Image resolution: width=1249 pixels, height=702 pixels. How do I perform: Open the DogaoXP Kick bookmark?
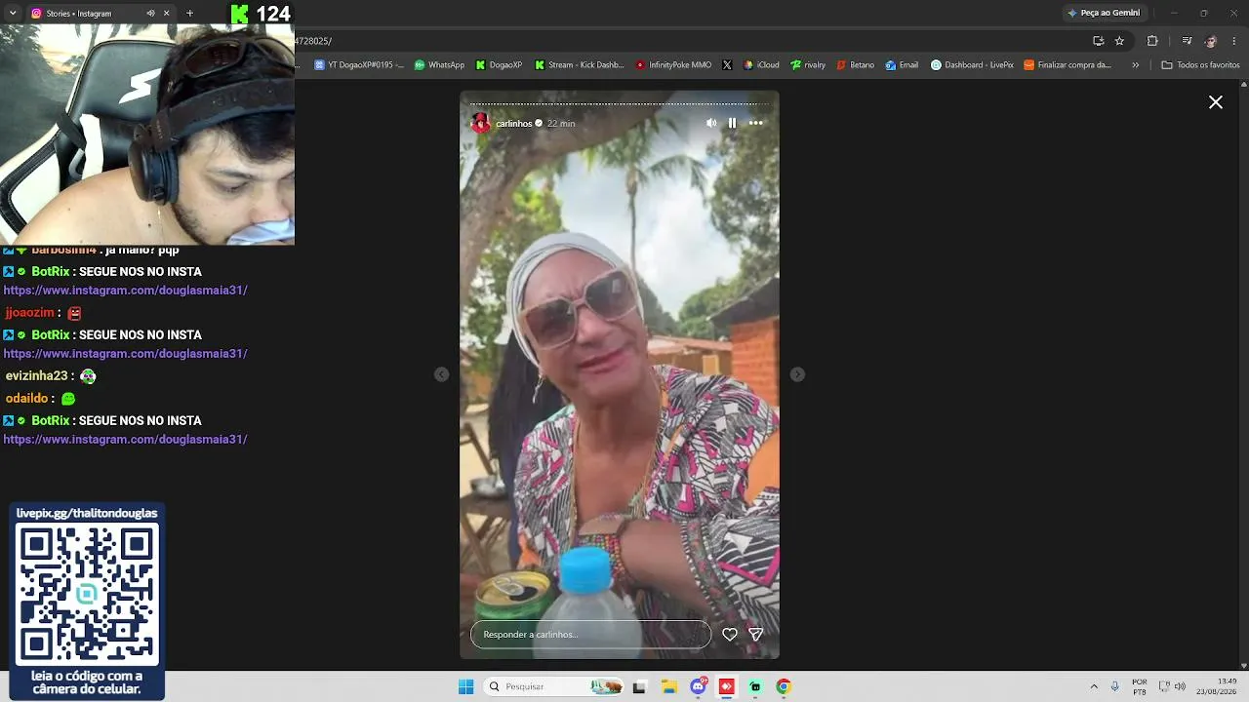coord(499,65)
